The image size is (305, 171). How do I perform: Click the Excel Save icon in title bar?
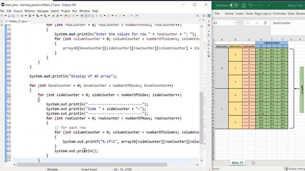pyautogui.click(x=244, y=5)
